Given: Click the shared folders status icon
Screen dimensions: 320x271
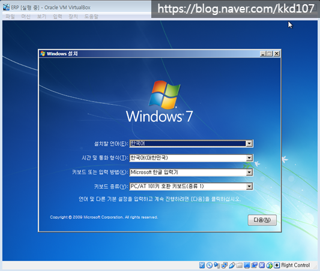Looking at the screenshot, I should 240,265.
